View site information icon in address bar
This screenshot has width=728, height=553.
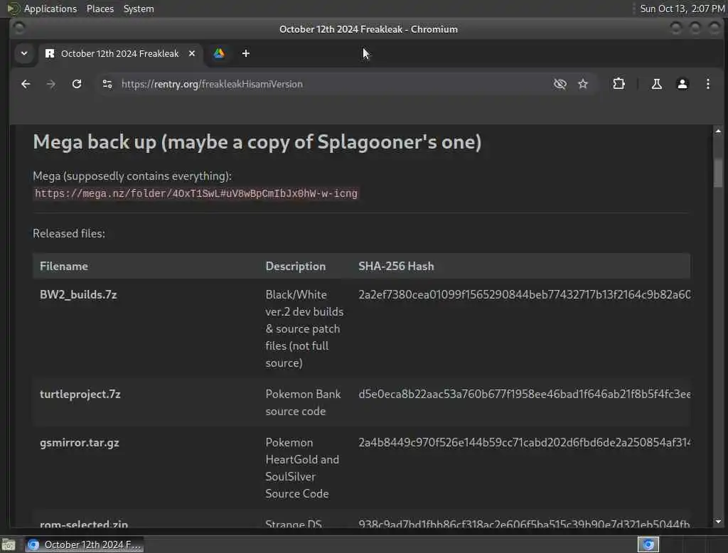[x=107, y=84]
